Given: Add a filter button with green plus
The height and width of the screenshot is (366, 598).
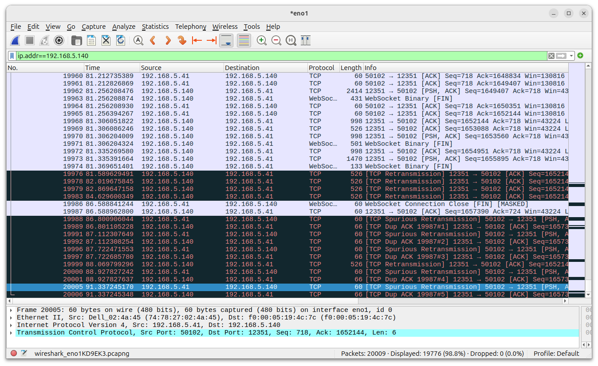Looking at the screenshot, I should tap(580, 56).
